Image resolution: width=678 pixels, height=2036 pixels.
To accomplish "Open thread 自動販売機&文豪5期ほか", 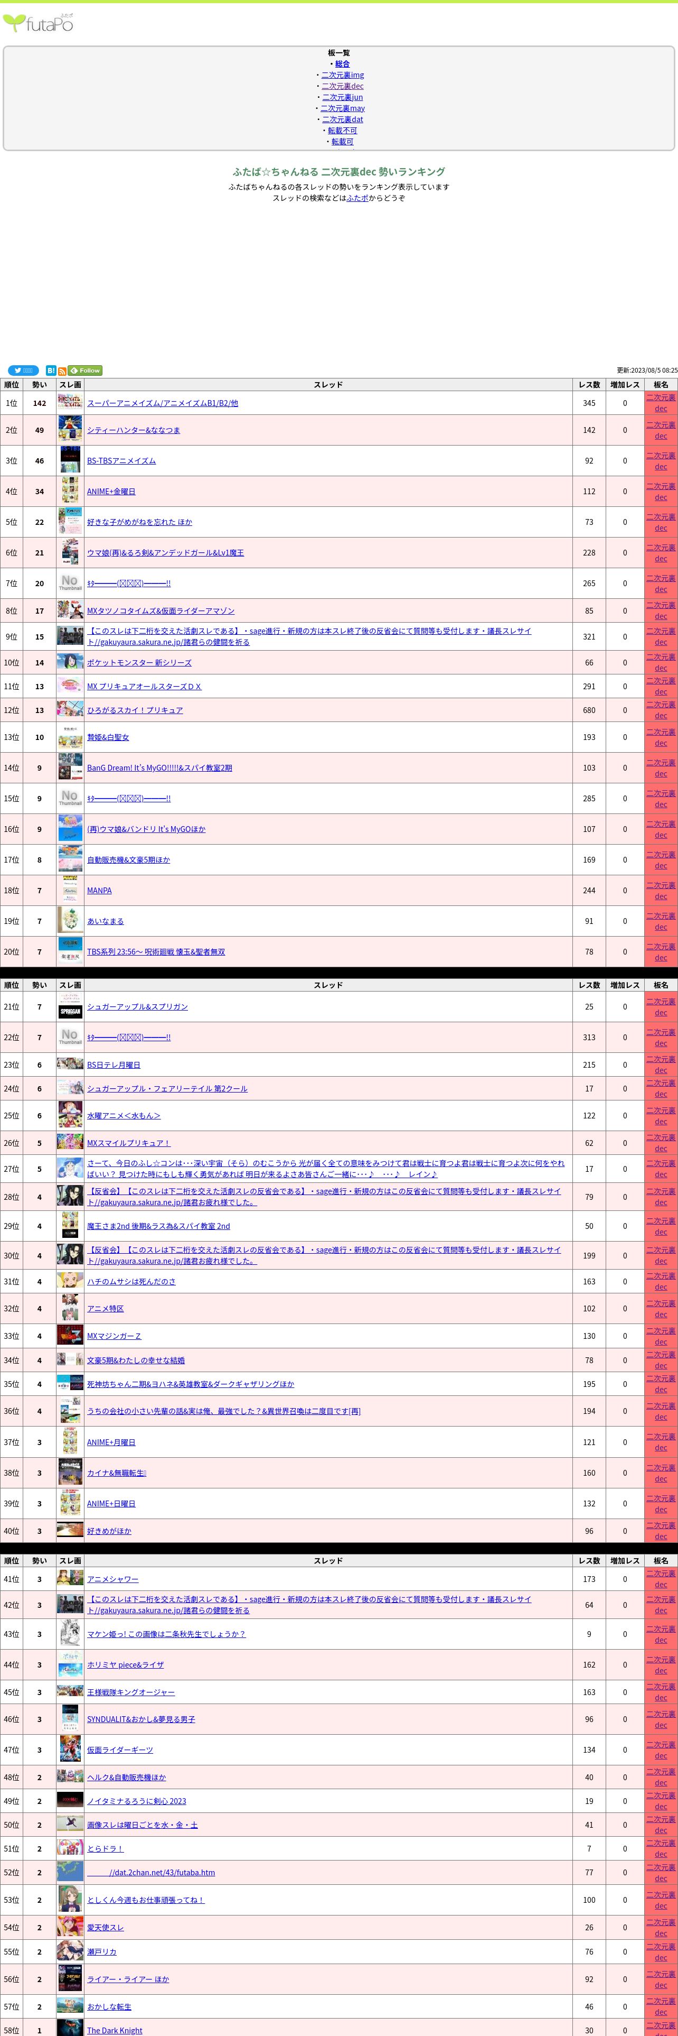I will (129, 860).
